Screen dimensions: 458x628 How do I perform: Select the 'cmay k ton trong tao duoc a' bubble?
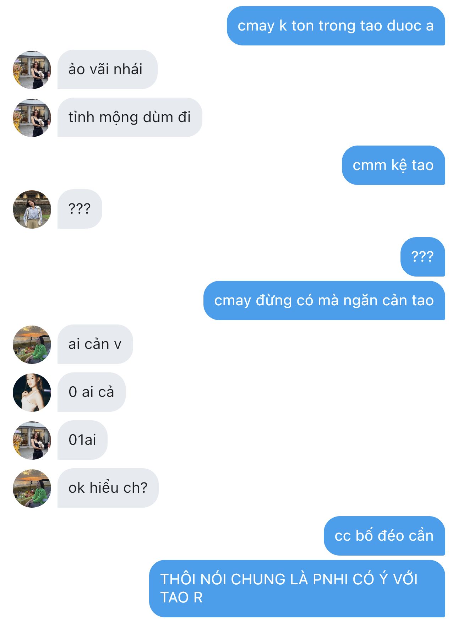coord(336,26)
